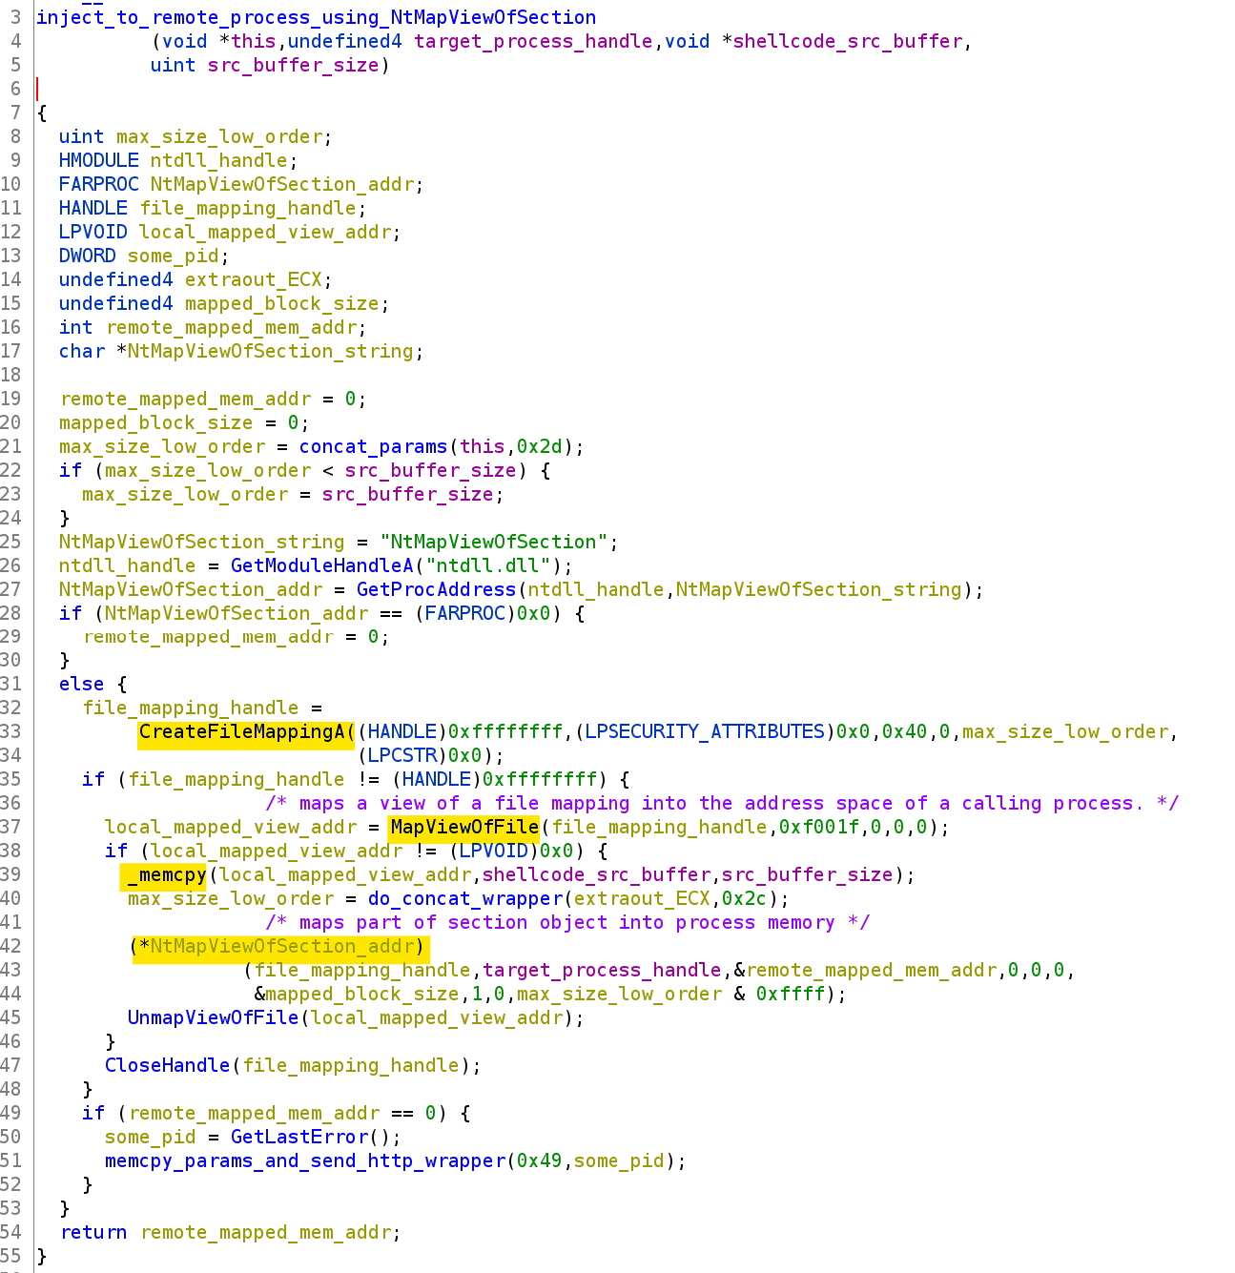Click the 0x40 protection constant
The height and width of the screenshot is (1273, 1235).
pyautogui.click(x=904, y=731)
